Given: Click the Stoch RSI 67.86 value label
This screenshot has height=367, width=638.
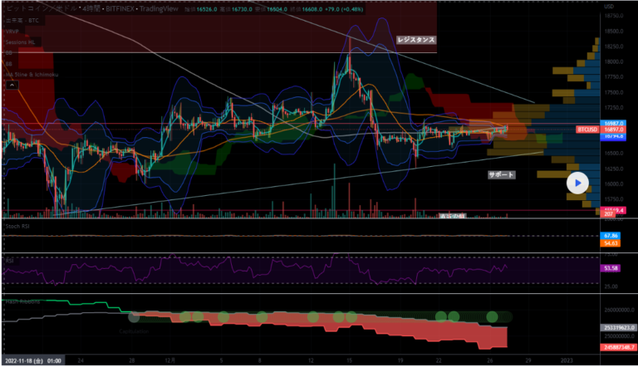Looking at the screenshot, I should coord(611,236).
